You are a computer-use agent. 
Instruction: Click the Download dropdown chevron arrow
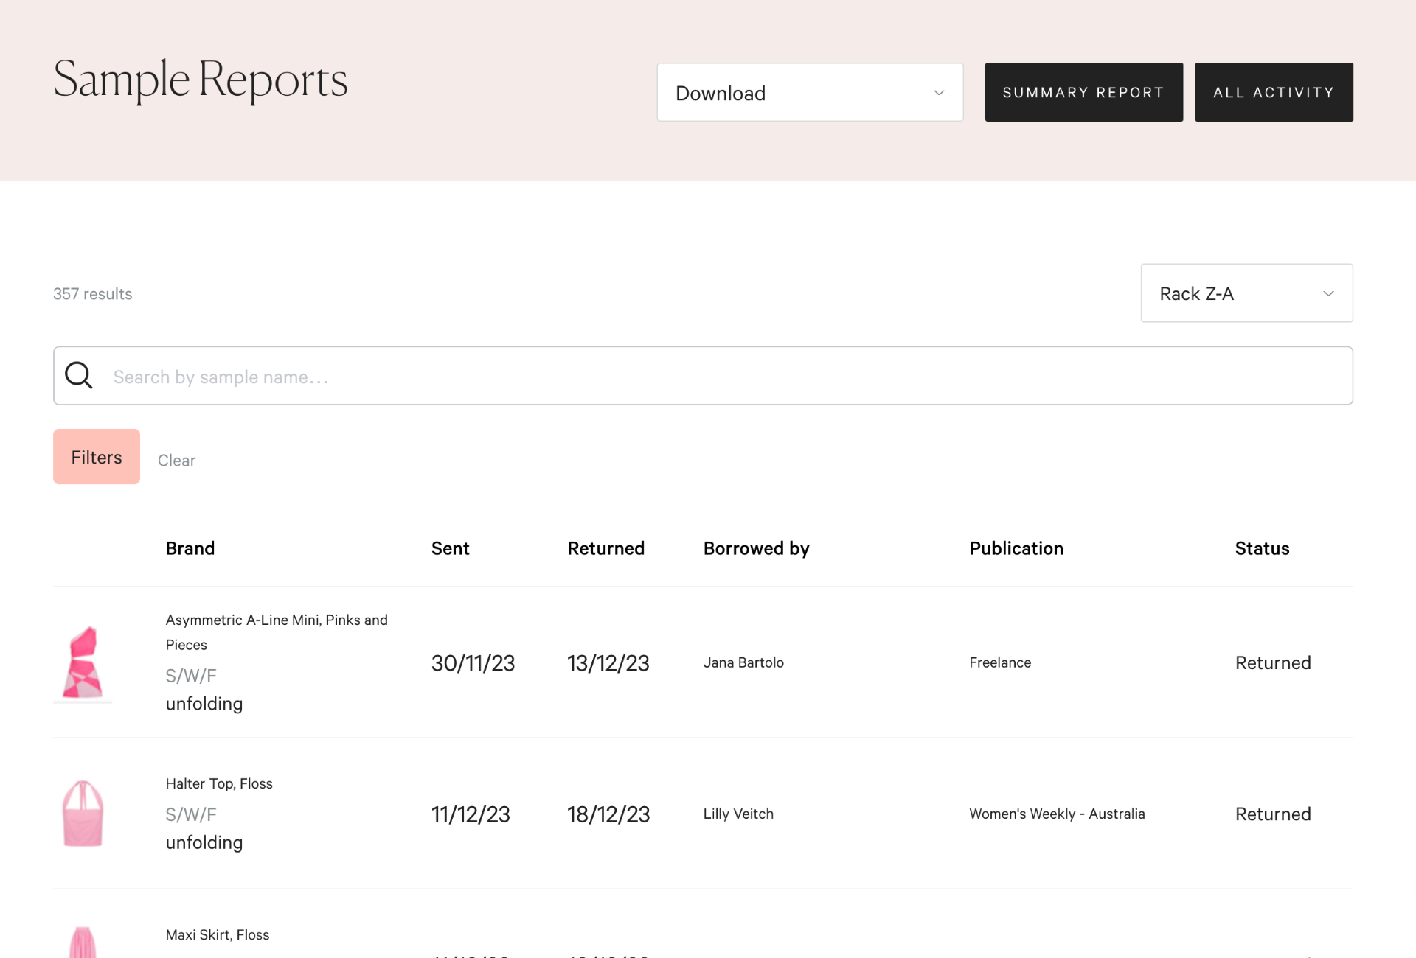(x=938, y=93)
